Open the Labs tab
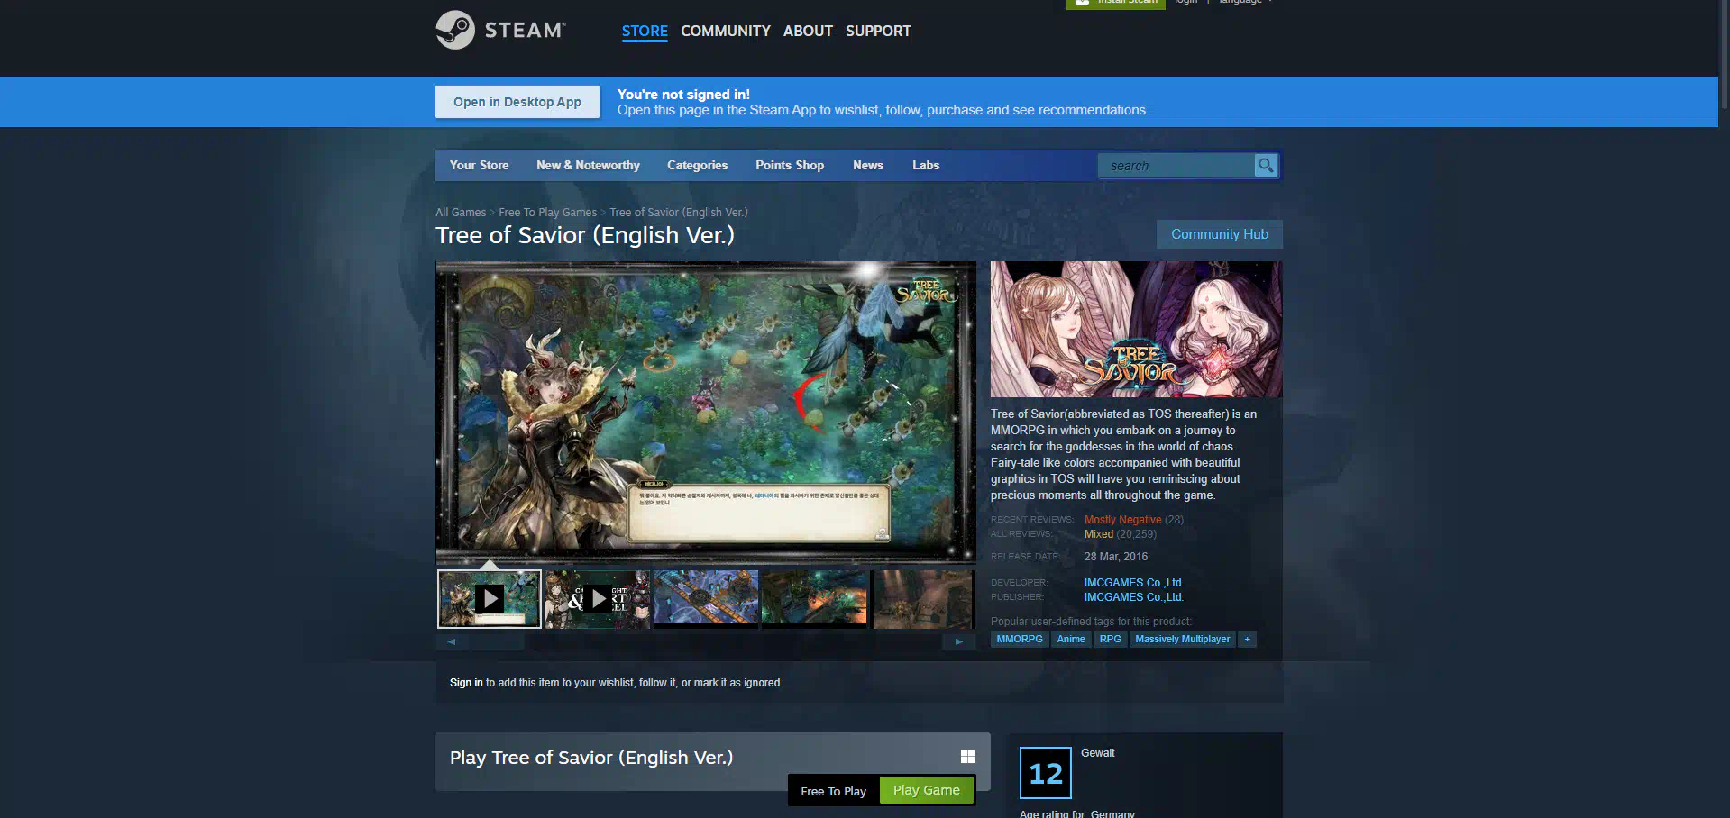The width and height of the screenshot is (1730, 818). click(926, 165)
